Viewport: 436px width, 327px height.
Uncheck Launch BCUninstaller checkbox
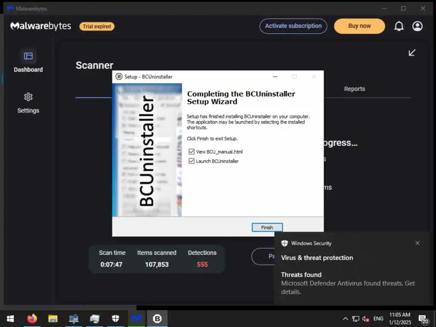191,161
